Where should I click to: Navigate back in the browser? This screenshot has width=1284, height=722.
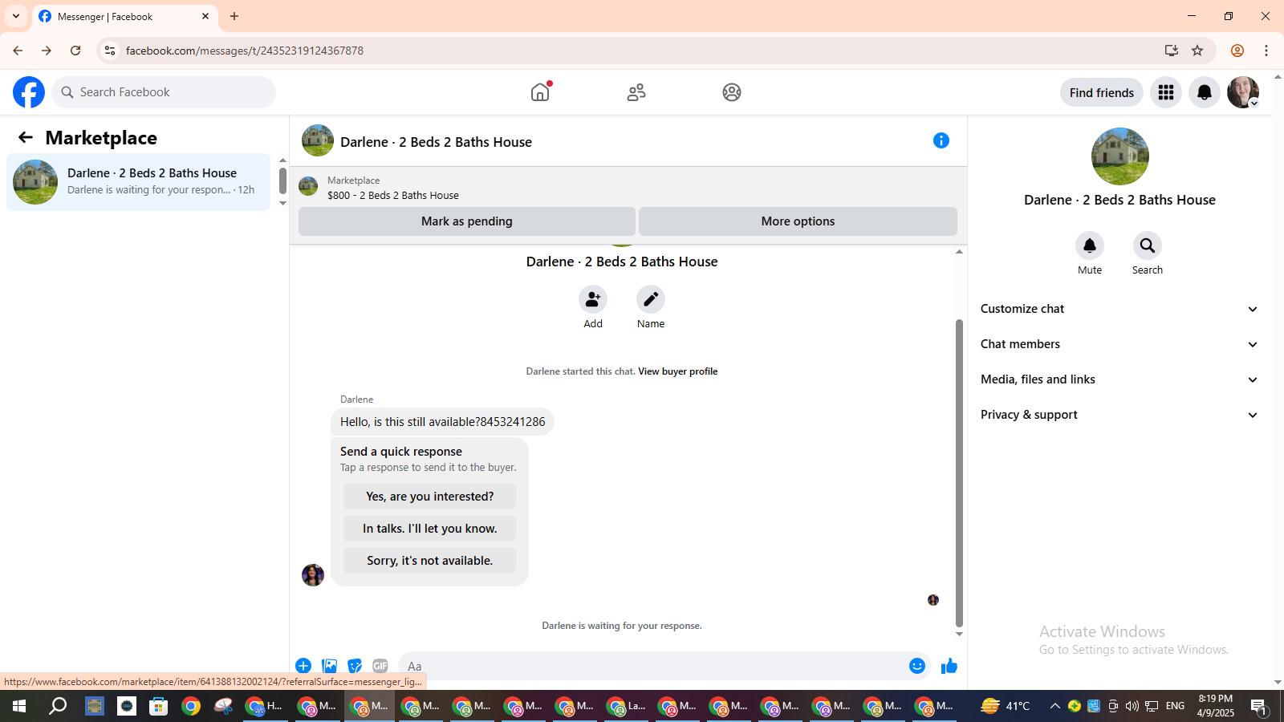tap(18, 51)
